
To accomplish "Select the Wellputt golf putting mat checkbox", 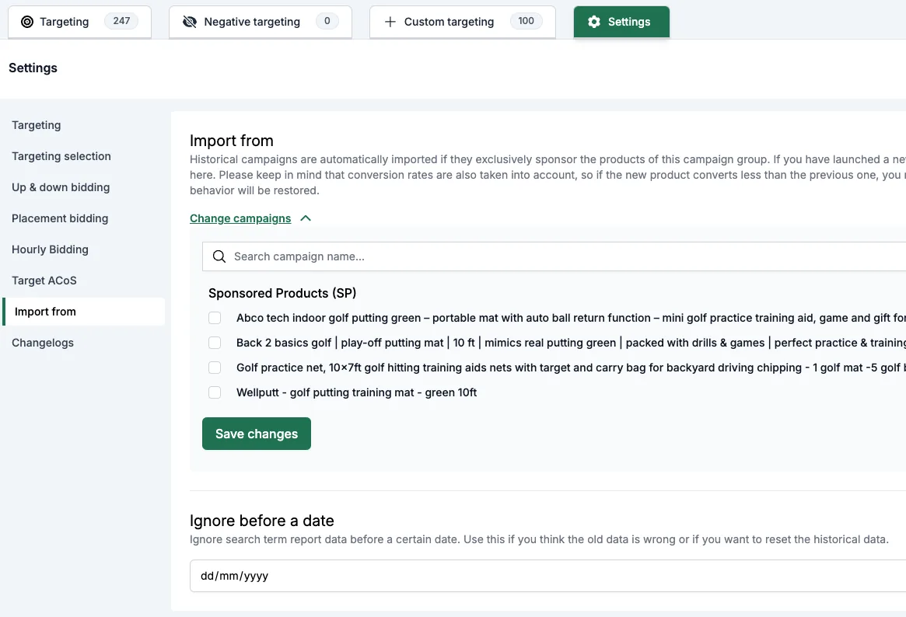I will pos(215,392).
